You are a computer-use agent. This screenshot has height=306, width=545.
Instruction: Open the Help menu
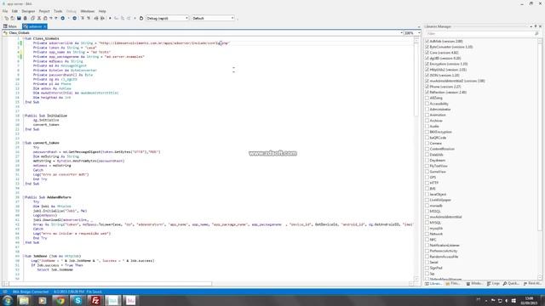coord(102,11)
